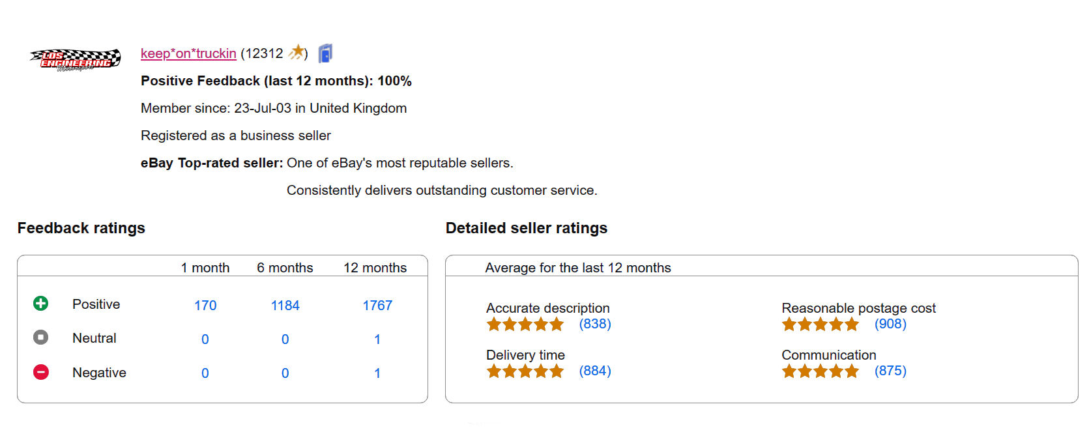Click the 1 month neutral feedback count
The width and height of the screenshot is (1089, 430).
click(x=205, y=339)
